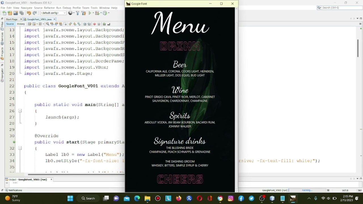The width and height of the screenshot is (363, 204).
Task: Click the Build Project hammer icon
Action: 77,13
